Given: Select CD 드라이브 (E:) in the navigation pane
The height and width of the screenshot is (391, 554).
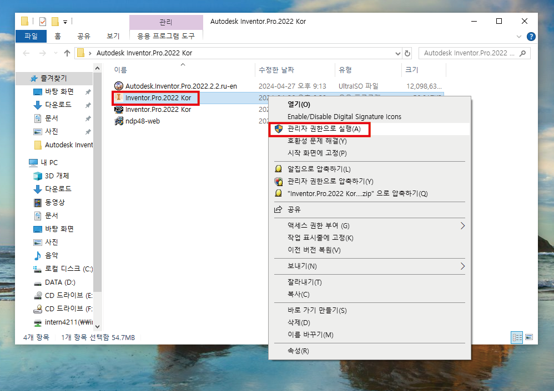Looking at the screenshot, I should click(63, 295).
